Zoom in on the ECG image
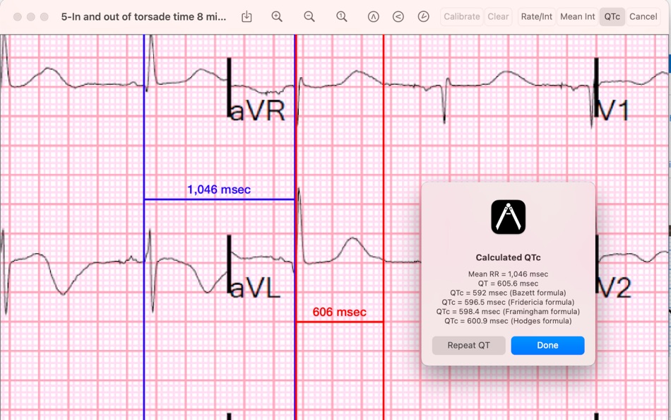This screenshot has width=671, height=420. tap(277, 16)
